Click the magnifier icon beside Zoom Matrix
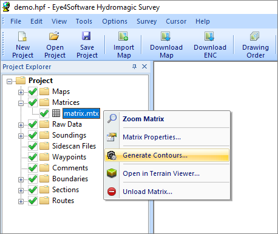The height and width of the screenshot is (234, 278). tap(112, 118)
